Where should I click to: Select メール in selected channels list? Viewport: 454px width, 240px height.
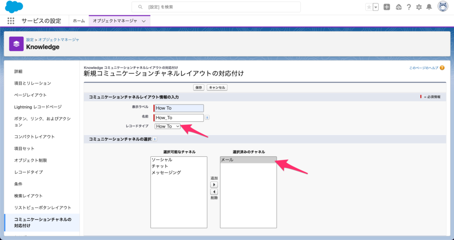coord(248,160)
